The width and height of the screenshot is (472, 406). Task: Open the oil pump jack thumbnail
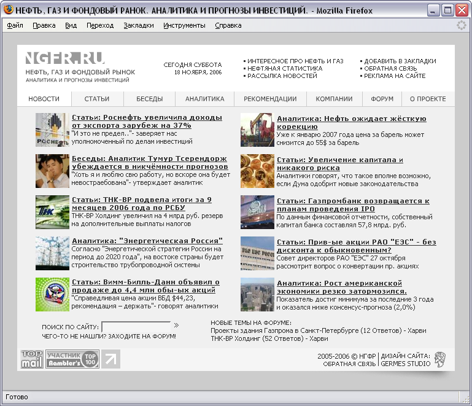(x=257, y=130)
